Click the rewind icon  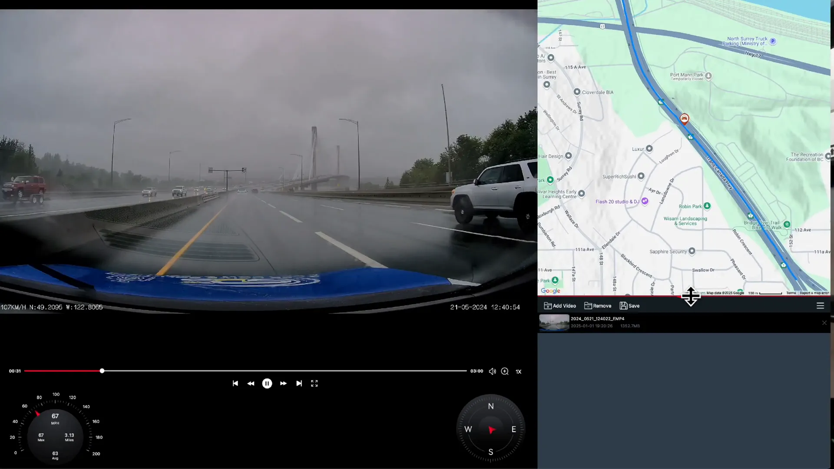point(251,384)
